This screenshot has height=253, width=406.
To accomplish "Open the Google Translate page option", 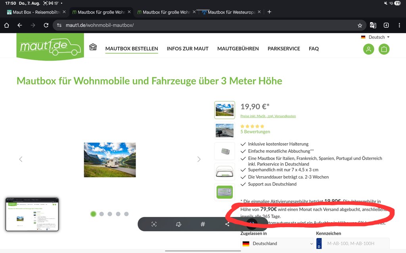I will pos(373,25).
